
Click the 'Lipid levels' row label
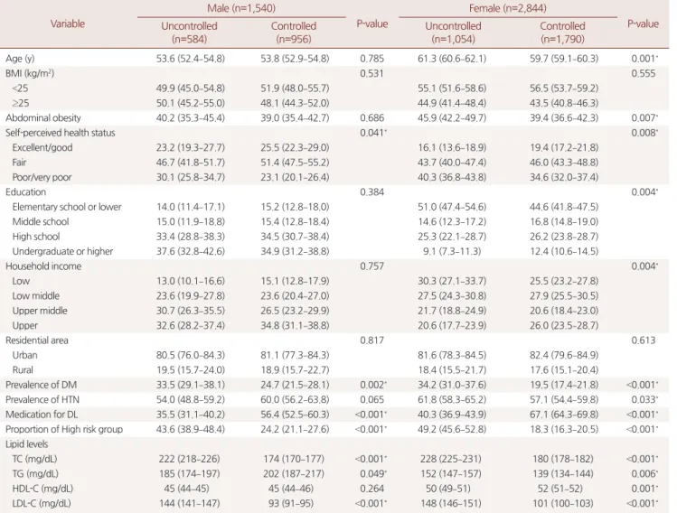[x=26, y=444]
